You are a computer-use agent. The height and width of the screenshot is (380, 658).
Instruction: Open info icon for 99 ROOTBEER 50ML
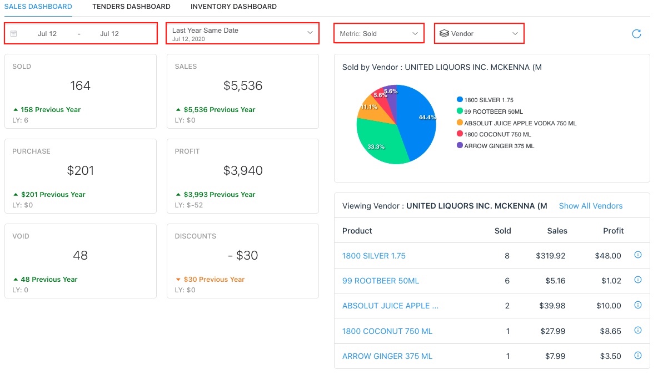(638, 280)
